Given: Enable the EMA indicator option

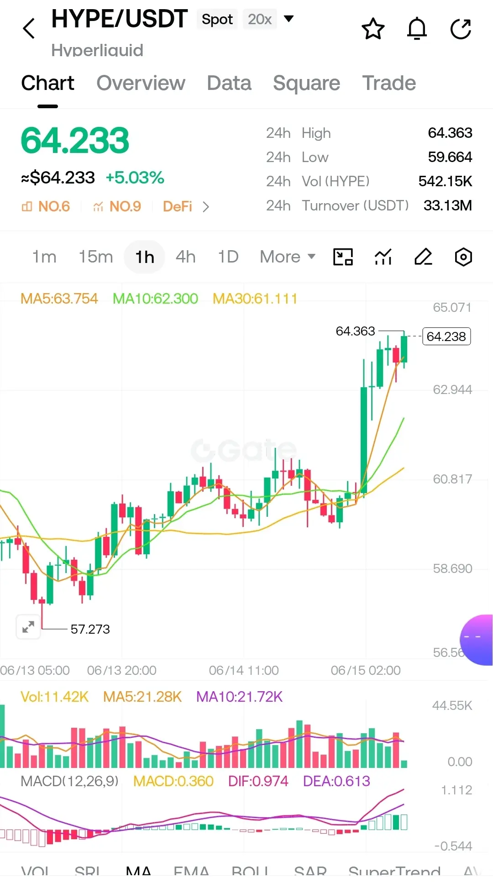Looking at the screenshot, I should [191, 871].
